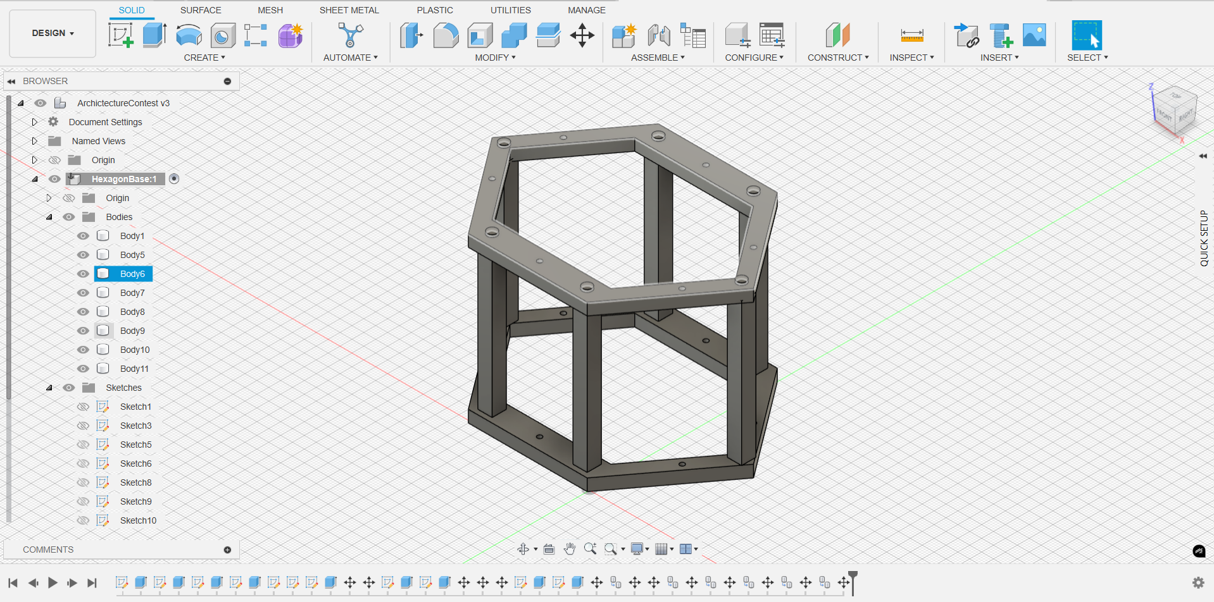Open timeline settings gear icon
The image size is (1214, 602).
[x=1198, y=582]
